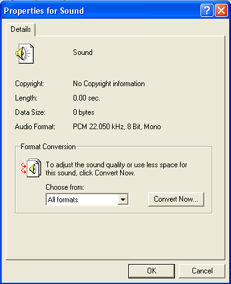Click the Length value 0.00 sec.

pyautogui.click(x=87, y=98)
